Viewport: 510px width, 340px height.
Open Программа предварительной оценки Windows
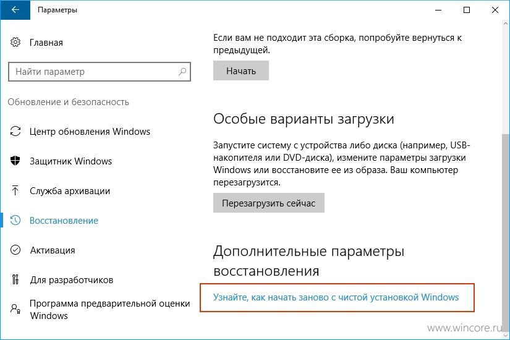109,310
